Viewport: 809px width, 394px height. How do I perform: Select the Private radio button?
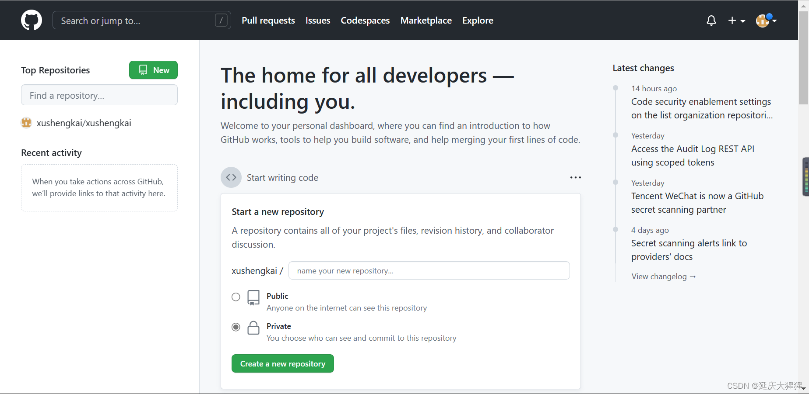click(236, 327)
